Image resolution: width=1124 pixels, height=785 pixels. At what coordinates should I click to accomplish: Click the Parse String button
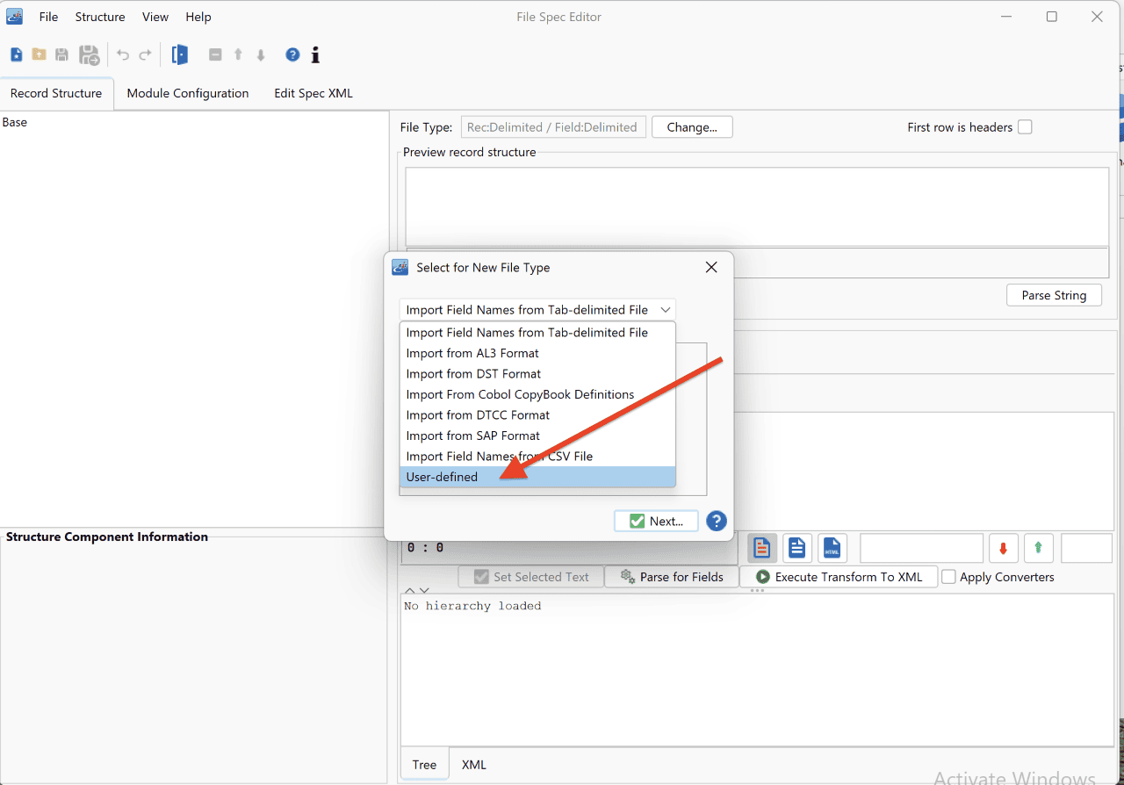tap(1054, 295)
